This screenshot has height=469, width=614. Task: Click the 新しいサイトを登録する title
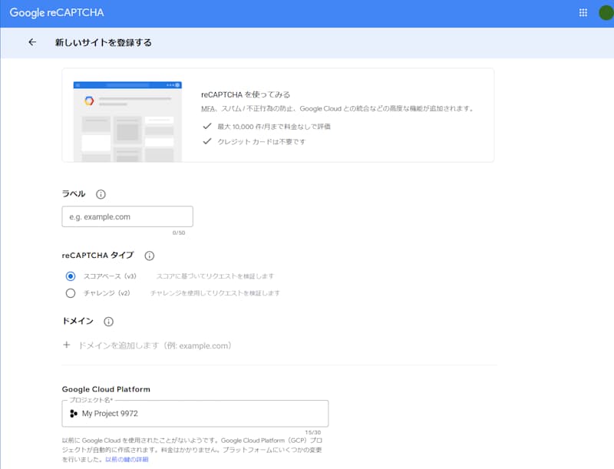[104, 42]
